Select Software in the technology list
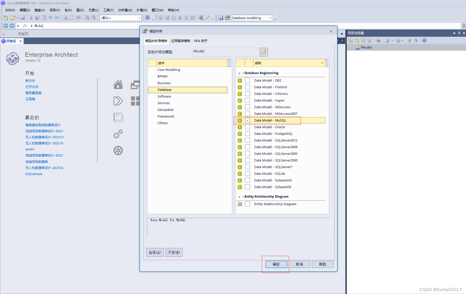This screenshot has height=294, width=466. pos(164,96)
